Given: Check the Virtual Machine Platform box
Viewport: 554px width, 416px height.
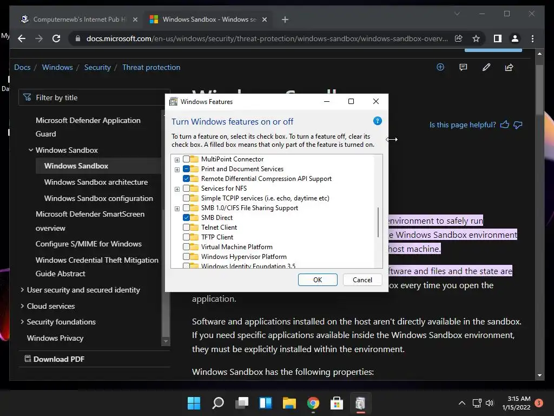Looking at the screenshot, I should click(186, 247).
